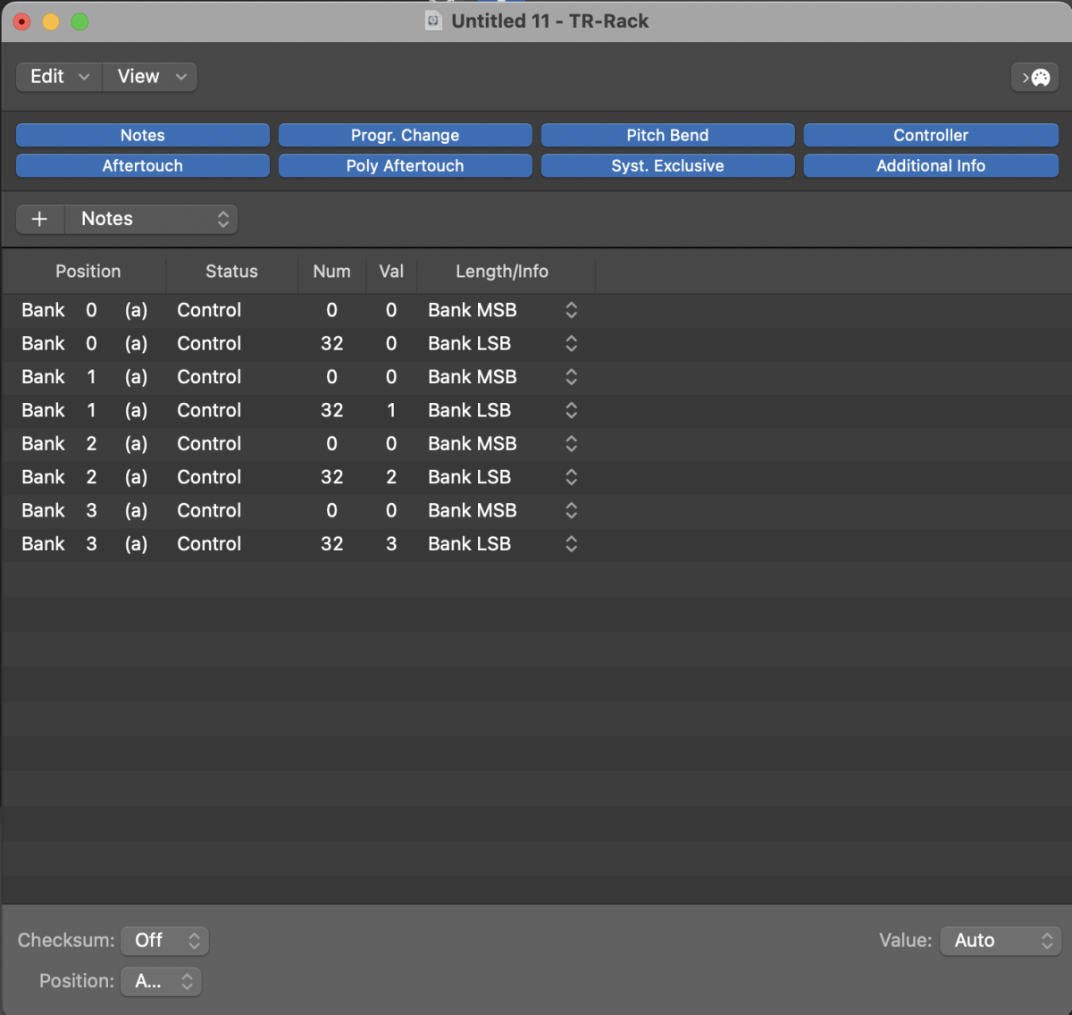Toggle the Progr. Change filter button

click(405, 135)
